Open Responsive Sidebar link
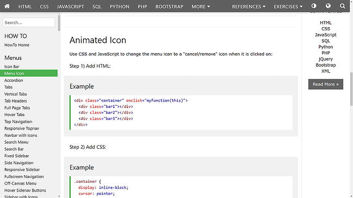The image size is (353, 198). coord(22,169)
